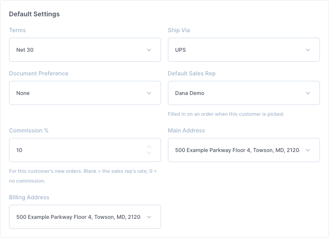This screenshot has width=329, height=238.
Task: Click the Default Settings heading
Action: pos(35,14)
